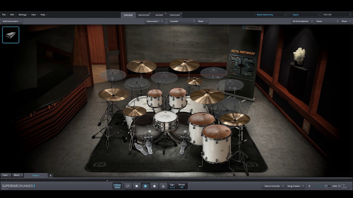Expand the Macro Controls panel
353x198 pixels.
[274, 186]
